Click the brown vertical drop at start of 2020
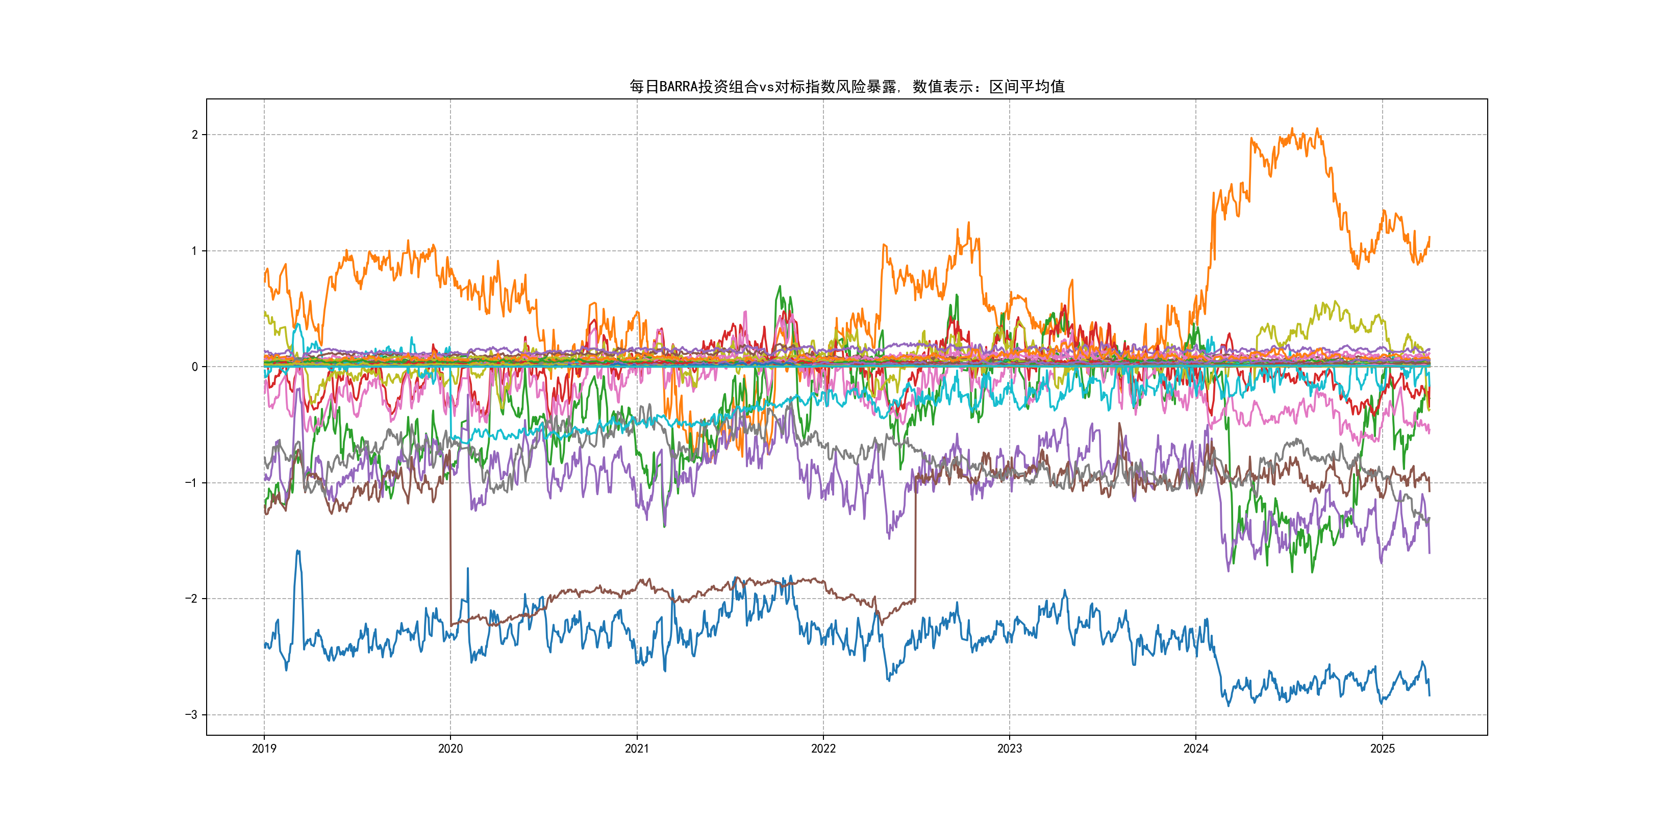Viewport: 1653px width, 826px height. 450,545
